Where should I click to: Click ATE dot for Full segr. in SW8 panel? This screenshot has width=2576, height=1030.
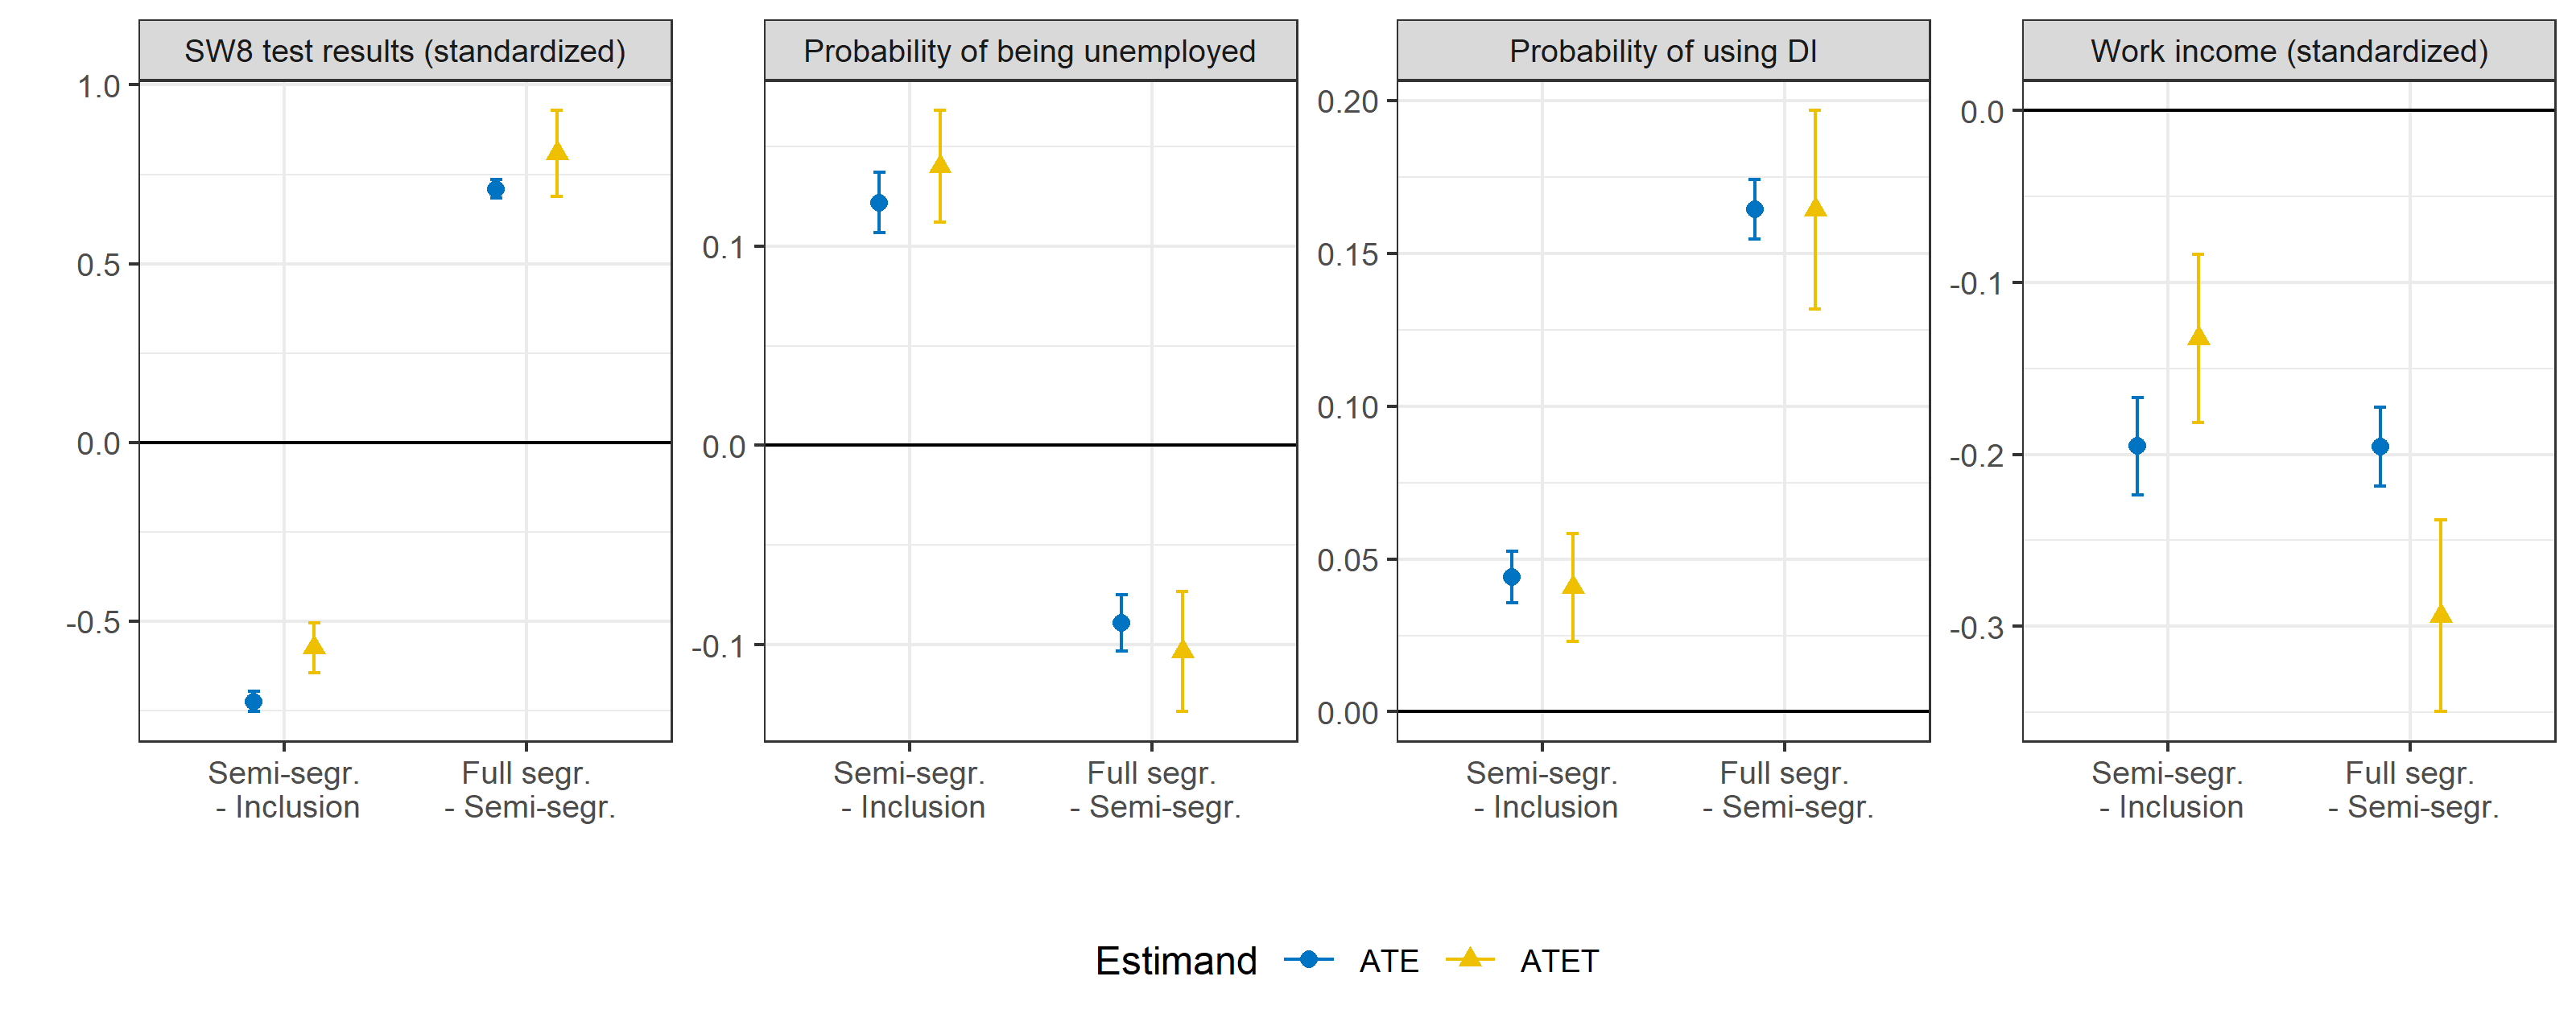coord(496,189)
